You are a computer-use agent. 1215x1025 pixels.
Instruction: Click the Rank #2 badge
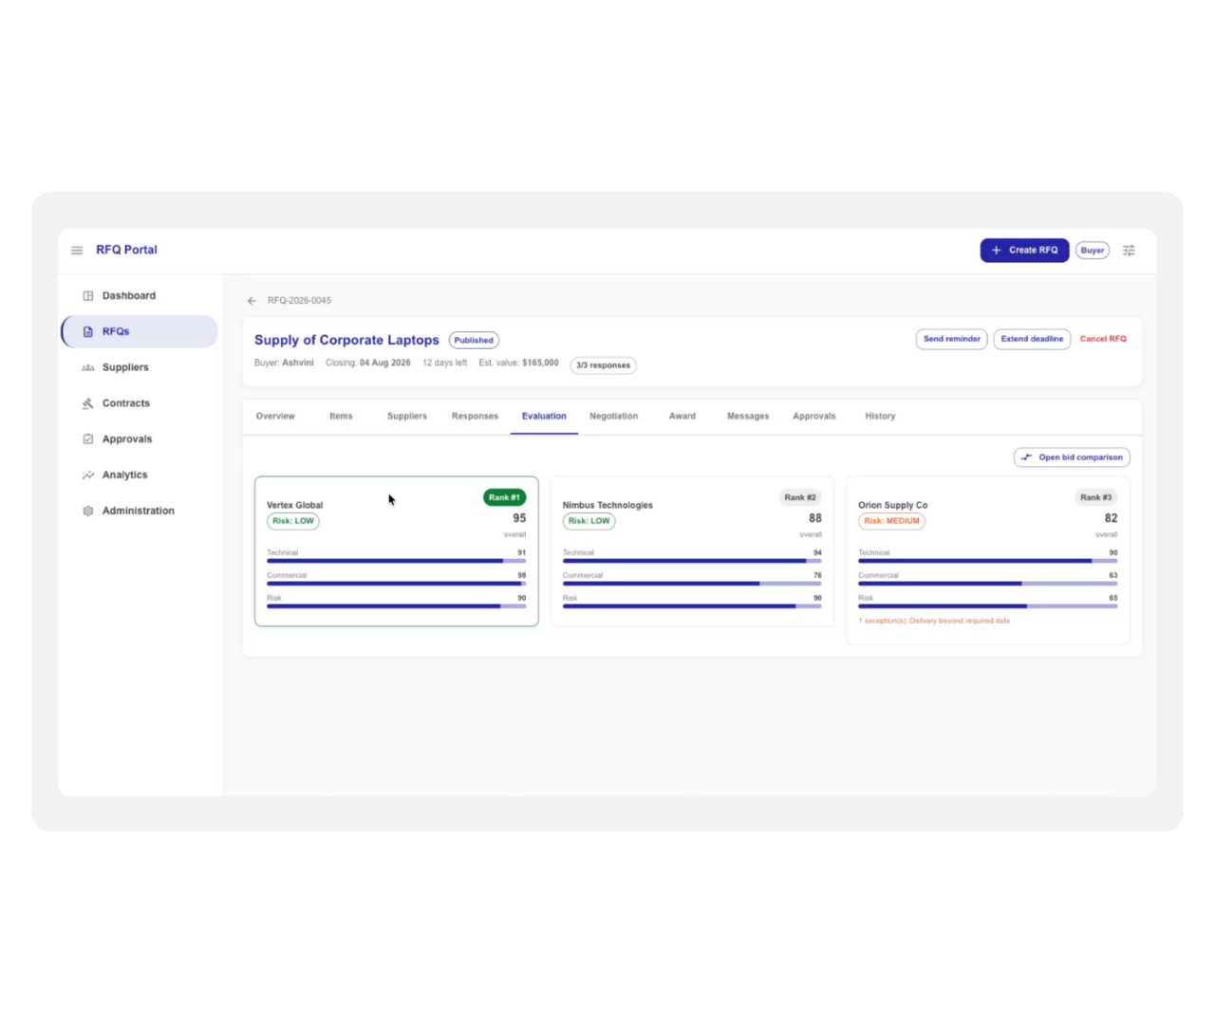[x=800, y=497]
